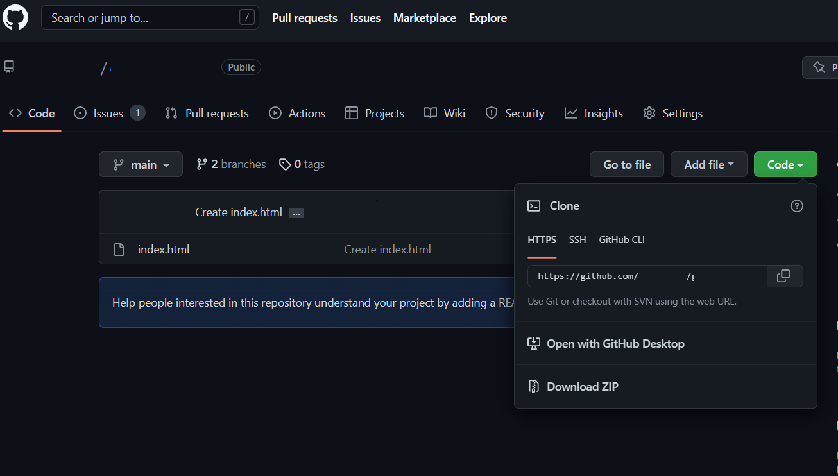The image size is (838, 476).
Task: Toggle the green Code dropdown button
Action: [x=785, y=165]
